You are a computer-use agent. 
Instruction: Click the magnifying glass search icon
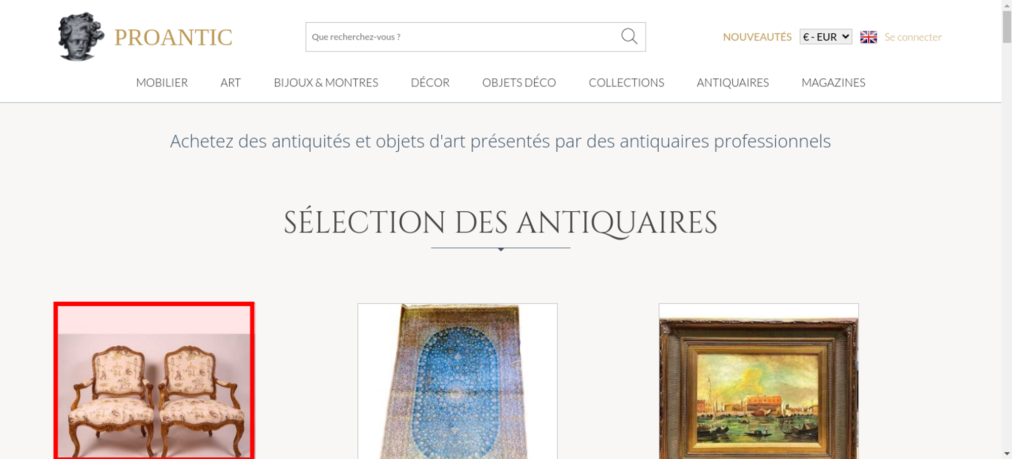pos(629,36)
